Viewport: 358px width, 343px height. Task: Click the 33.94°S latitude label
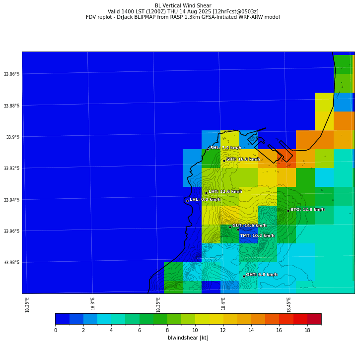(11, 200)
